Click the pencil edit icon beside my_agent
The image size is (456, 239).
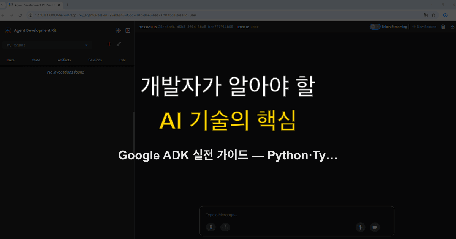coord(119,44)
